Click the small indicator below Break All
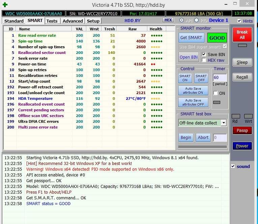 [x=242, y=46]
